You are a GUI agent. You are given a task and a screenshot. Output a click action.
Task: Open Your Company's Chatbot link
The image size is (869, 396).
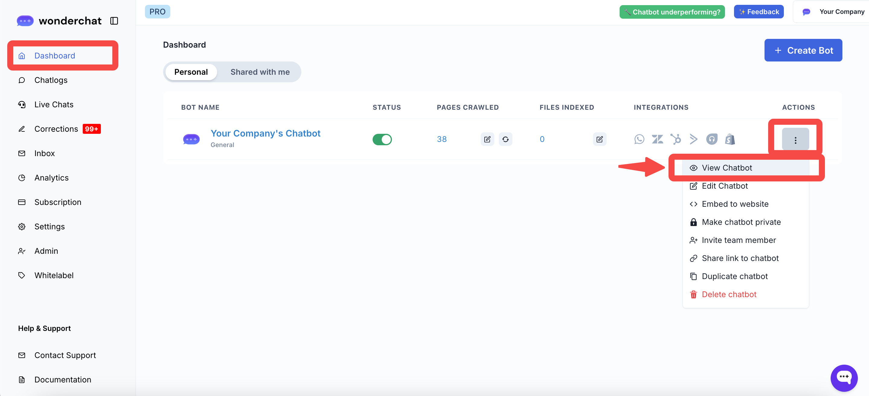tap(265, 133)
